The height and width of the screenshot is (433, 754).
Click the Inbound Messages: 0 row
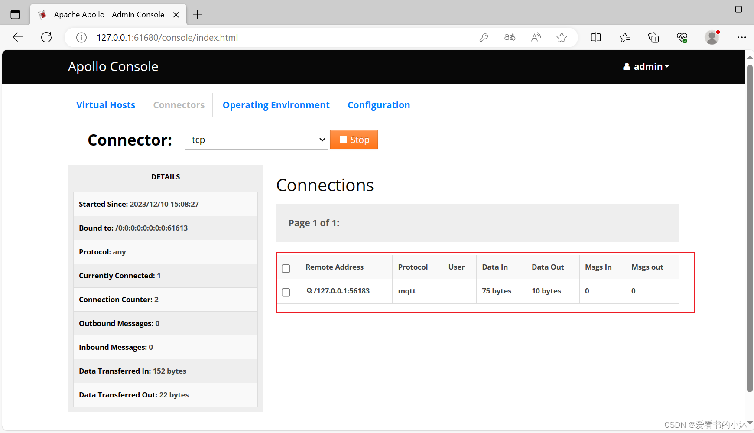(x=166, y=347)
